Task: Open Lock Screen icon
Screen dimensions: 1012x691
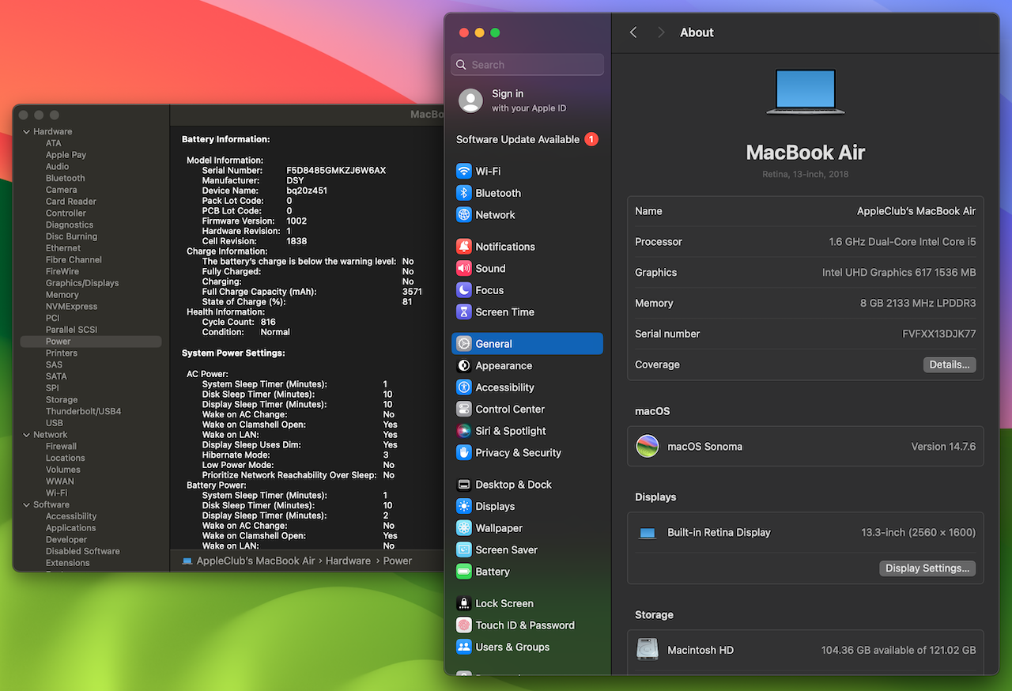Action: pos(464,603)
